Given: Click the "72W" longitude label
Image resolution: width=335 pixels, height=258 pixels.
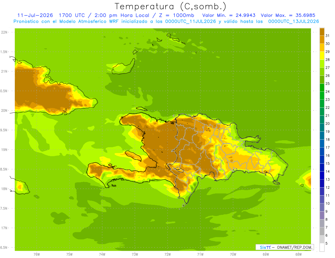Looking at the screenshot, I should [x=167, y=254].
